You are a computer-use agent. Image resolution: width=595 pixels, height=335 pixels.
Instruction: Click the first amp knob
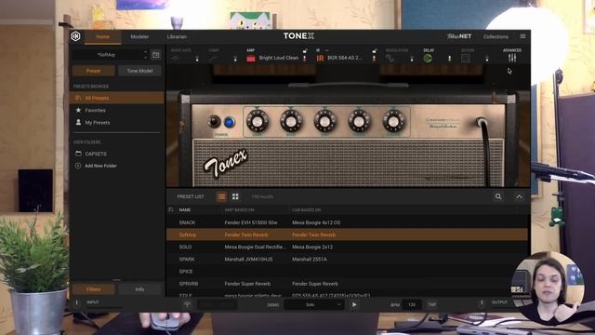coord(258,121)
